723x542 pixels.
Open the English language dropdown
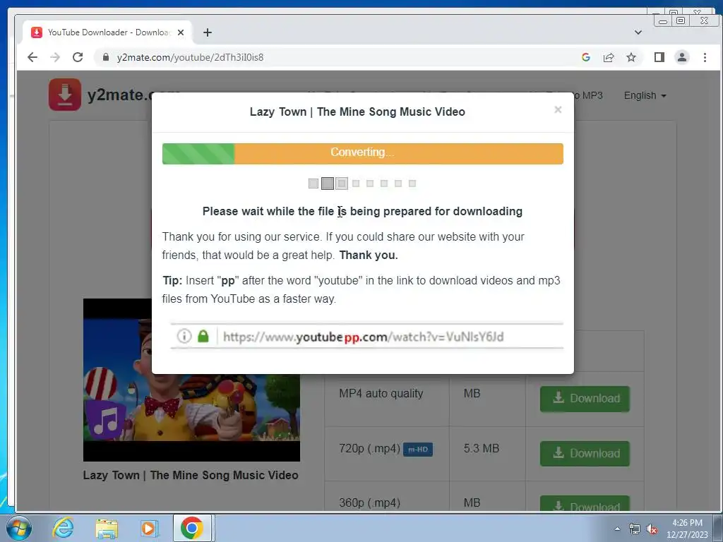pos(645,95)
